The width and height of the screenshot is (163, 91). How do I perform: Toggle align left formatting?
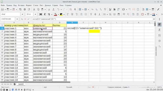tap(68, 14)
